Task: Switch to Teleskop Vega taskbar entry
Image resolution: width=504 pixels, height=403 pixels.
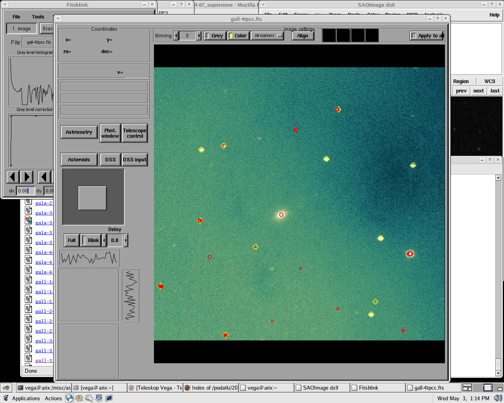Action: pyautogui.click(x=155, y=388)
